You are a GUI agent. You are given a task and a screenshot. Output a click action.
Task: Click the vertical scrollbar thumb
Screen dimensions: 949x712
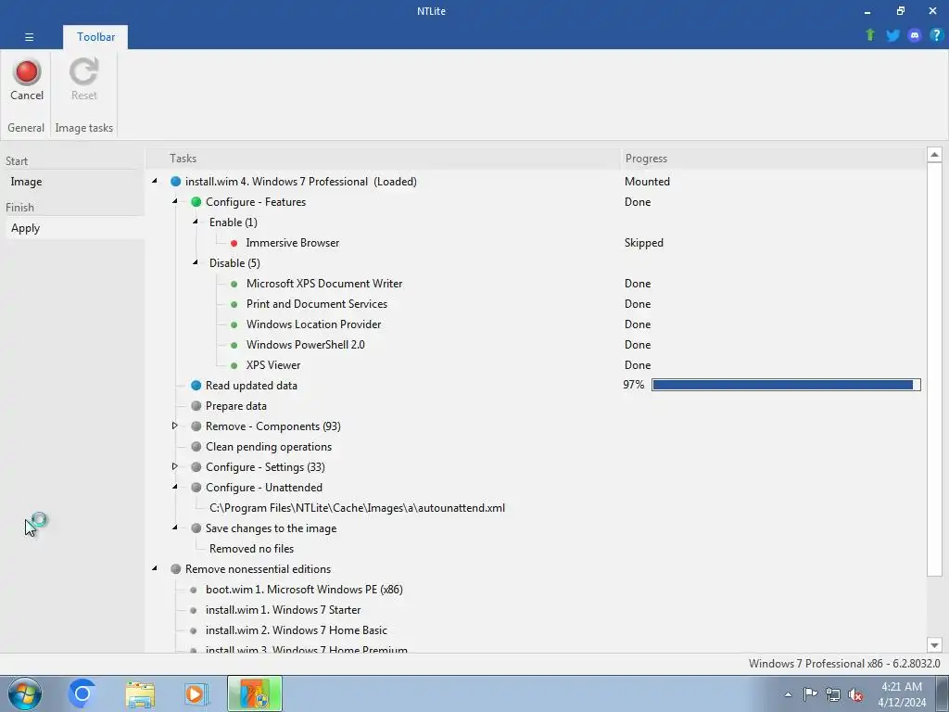pyautogui.click(x=934, y=369)
